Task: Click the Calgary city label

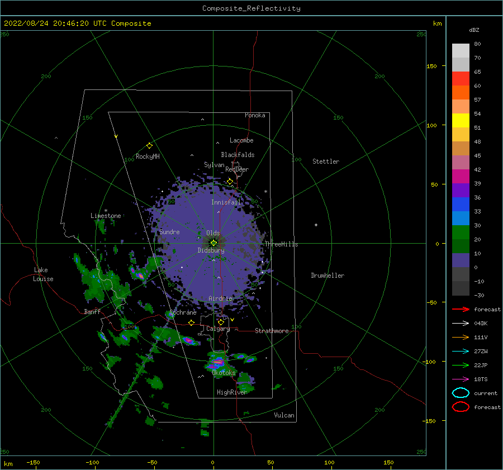Action: (x=218, y=329)
